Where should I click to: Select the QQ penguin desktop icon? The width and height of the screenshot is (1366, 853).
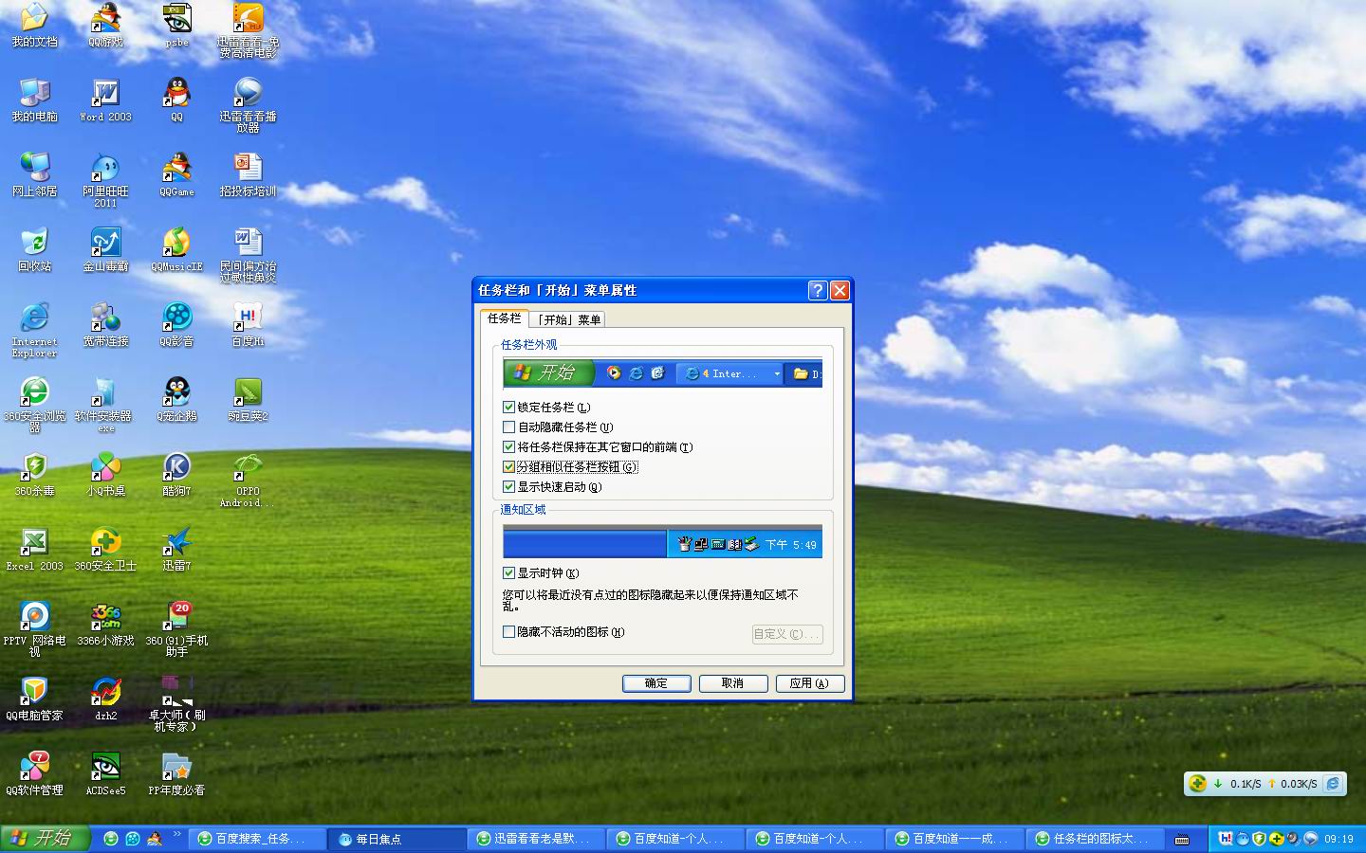tap(176, 100)
